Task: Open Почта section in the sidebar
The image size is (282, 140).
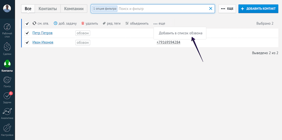Action: coord(7,81)
